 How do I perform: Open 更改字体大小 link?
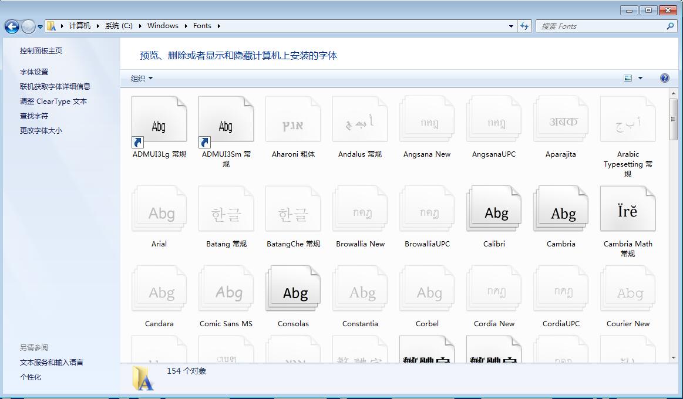pyautogui.click(x=41, y=130)
